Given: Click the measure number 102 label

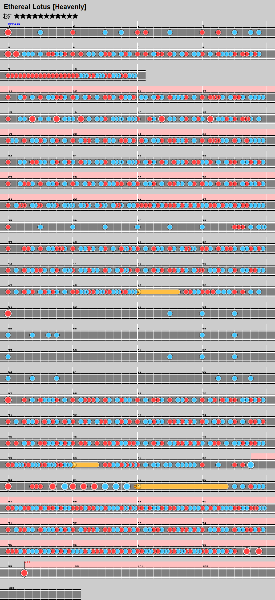Looking at the screenshot, I should [x=205, y=567].
